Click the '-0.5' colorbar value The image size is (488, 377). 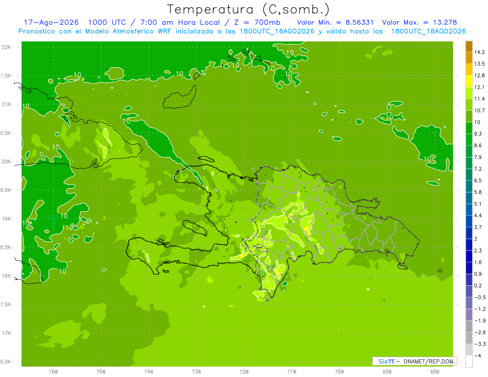tap(479, 297)
